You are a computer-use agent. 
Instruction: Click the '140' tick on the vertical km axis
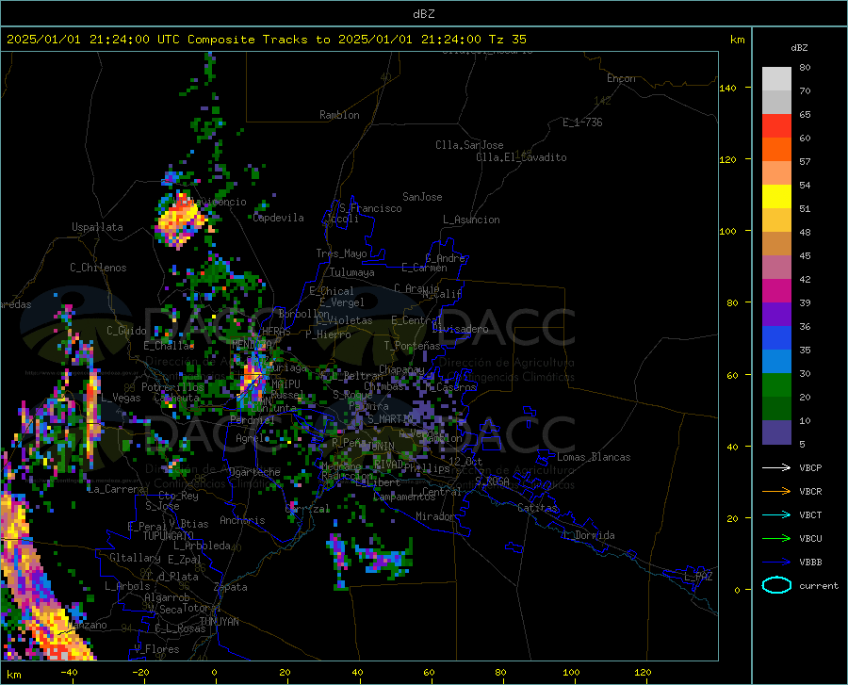click(727, 89)
